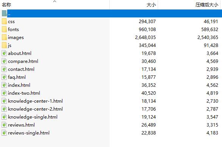The width and height of the screenshot is (222, 147).
Task: Click the parent directory folder icon
Action: (x=4, y=13)
